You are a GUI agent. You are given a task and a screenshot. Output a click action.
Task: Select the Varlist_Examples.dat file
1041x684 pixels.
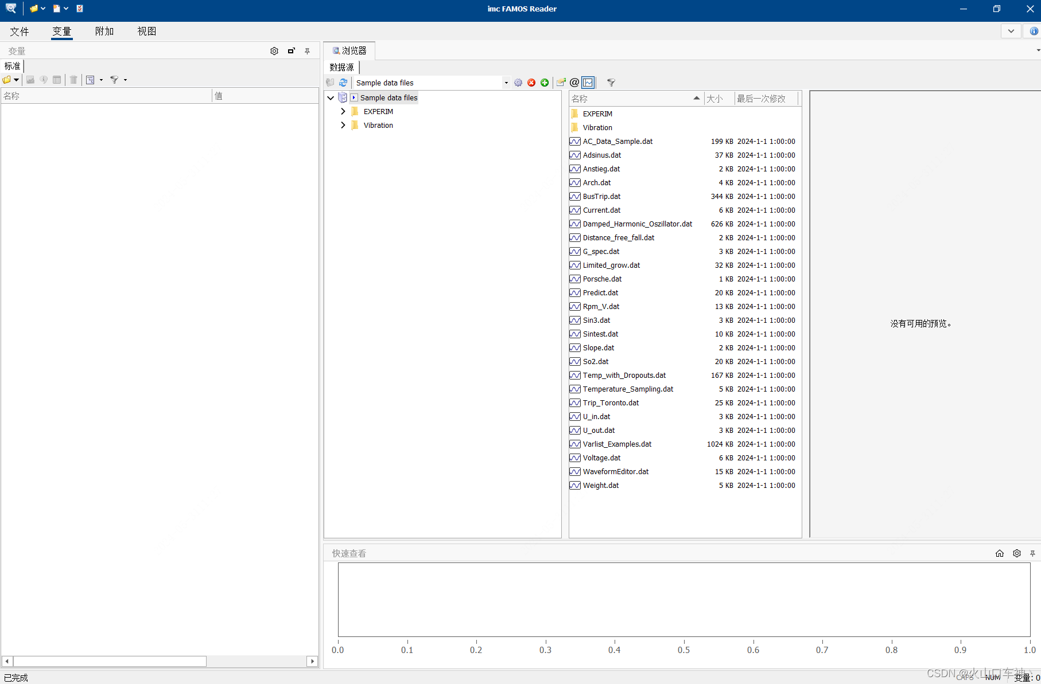click(x=617, y=444)
